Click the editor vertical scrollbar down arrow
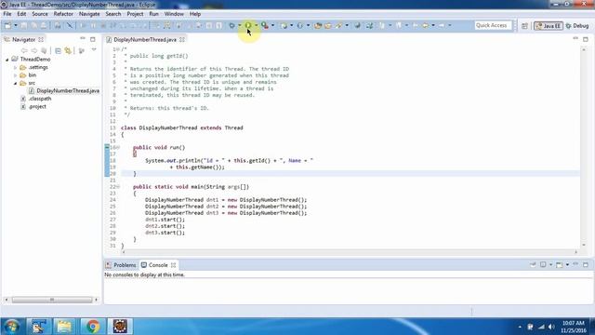Image resolution: width=595 pixels, height=335 pixels. pos(584,245)
